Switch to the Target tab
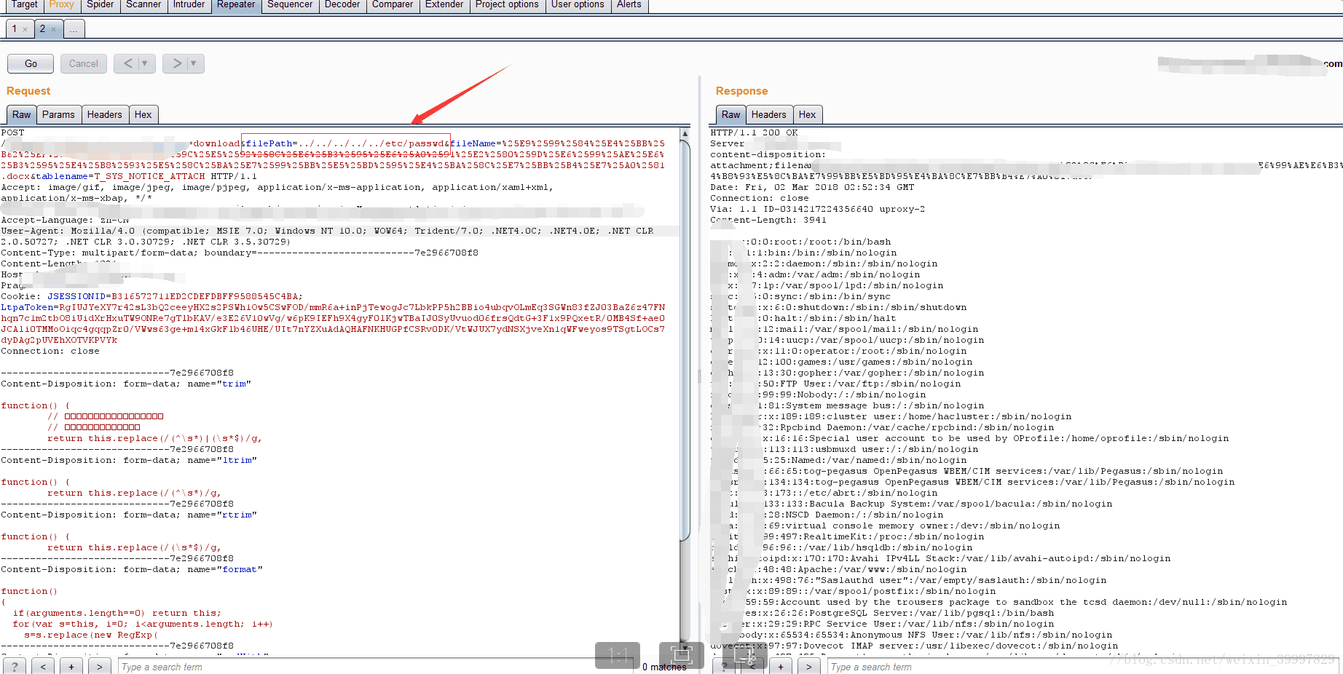The width and height of the screenshot is (1343, 674). pyautogui.click(x=25, y=5)
